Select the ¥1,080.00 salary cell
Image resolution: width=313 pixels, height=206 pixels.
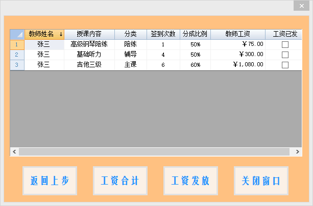[237, 65]
